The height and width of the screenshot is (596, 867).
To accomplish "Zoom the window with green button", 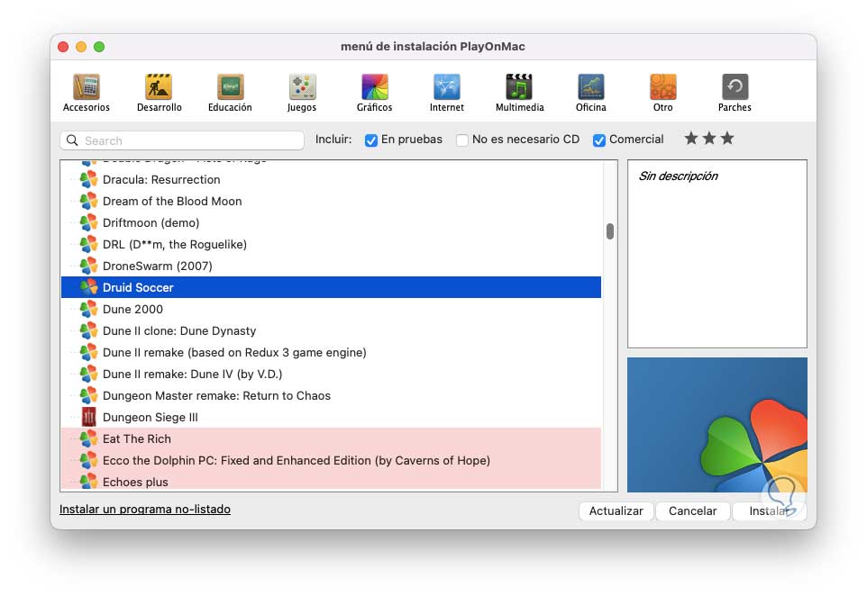I will point(99,47).
